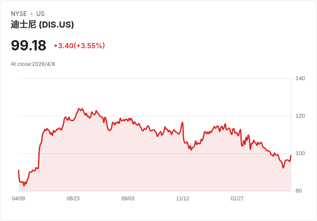This screenshot has height=221, width=317.
Task: Click the 11/12 date axis label
Action: [x=183, y=198]
